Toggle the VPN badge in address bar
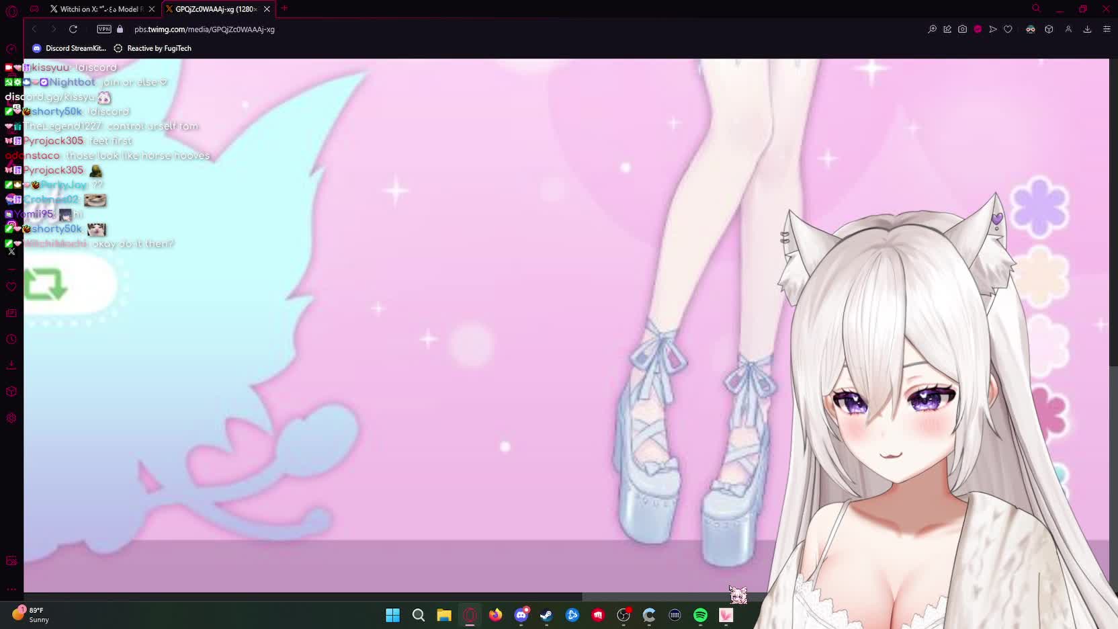The image size is (1118, 629). pos(104,29)
